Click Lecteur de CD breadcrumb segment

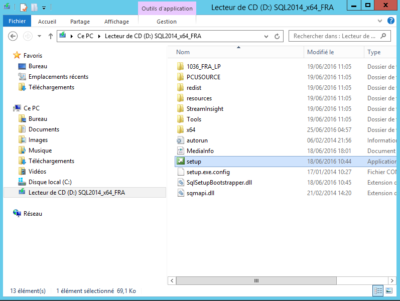point(153,36)
